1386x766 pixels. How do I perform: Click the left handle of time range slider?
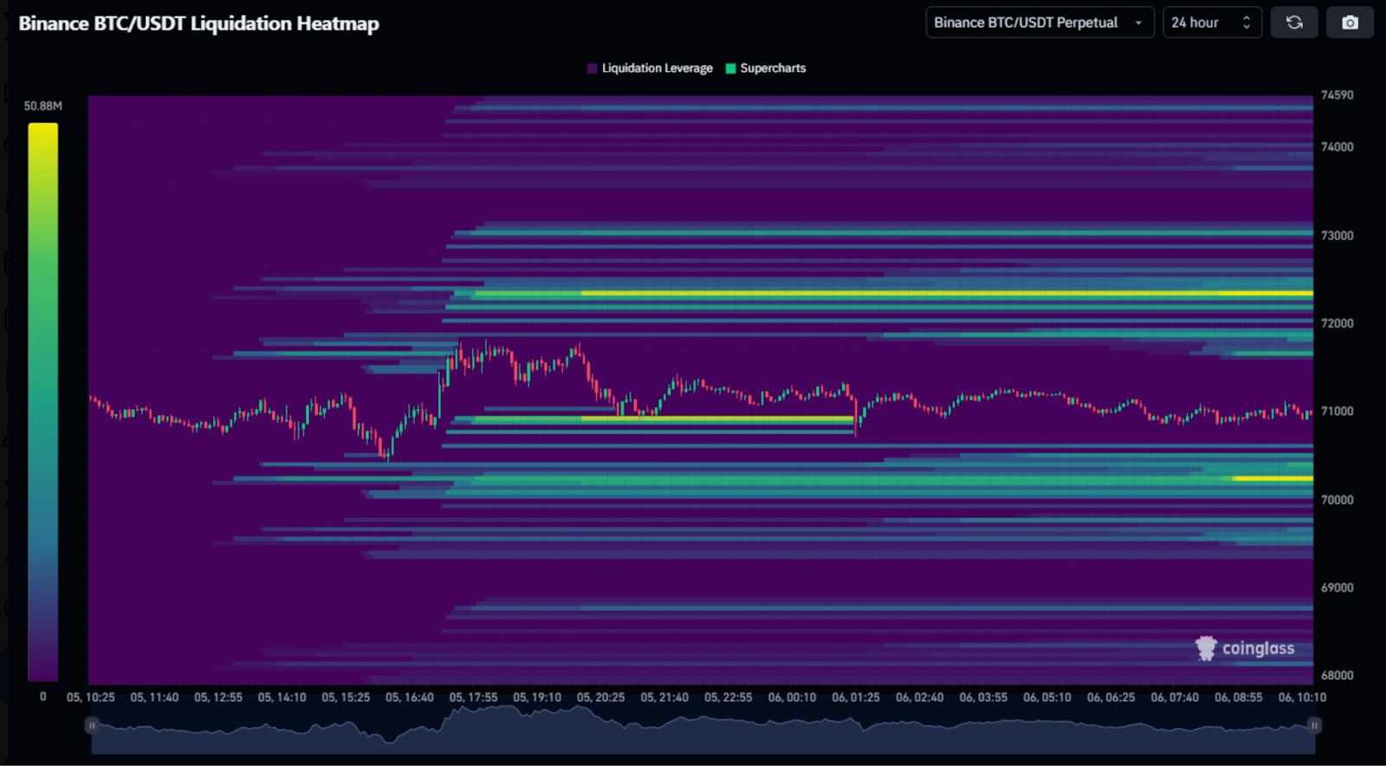91,725
